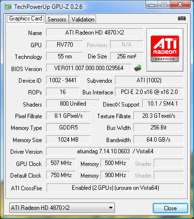Take a screenshot with the camera icon
Screen dimensions: 194x219
coord(182,18)
